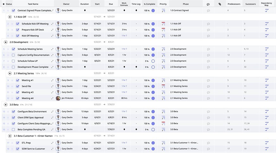
Task: Sort by Task Name column header
Action: [x=33, y=4]
